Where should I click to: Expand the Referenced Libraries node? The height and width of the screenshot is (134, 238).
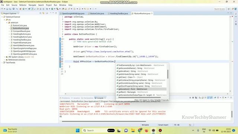point(4,60)
